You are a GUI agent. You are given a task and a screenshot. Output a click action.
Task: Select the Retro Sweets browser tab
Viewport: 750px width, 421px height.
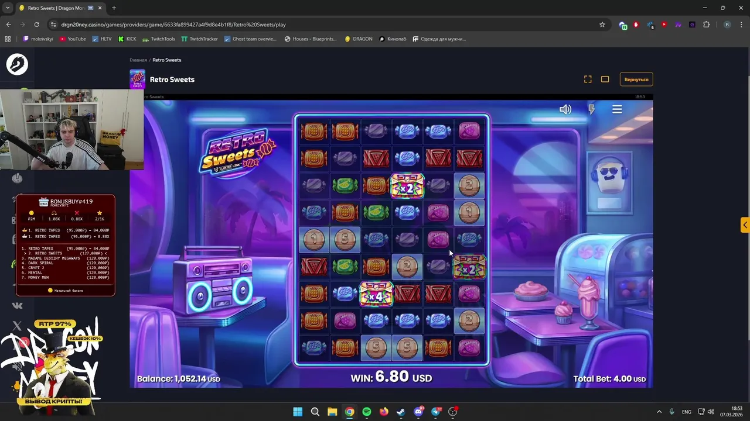coord(60,8)
